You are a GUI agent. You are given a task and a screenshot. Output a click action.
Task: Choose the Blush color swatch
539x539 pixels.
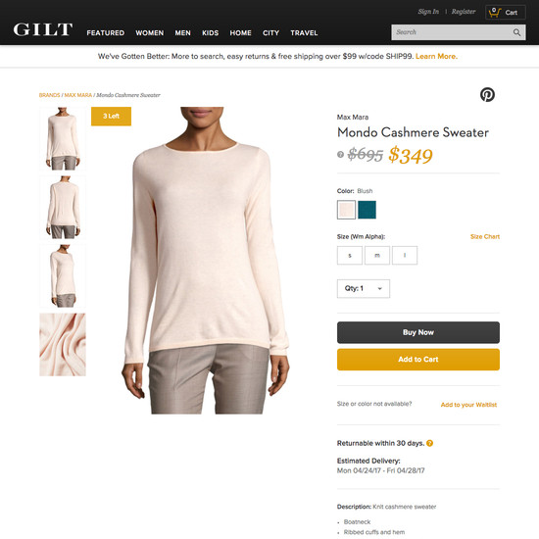(346, 210)
